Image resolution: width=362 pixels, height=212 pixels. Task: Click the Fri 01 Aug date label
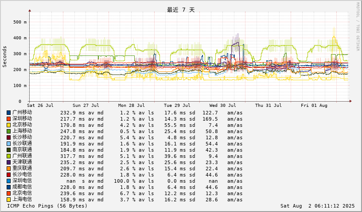tap(314, 106)
